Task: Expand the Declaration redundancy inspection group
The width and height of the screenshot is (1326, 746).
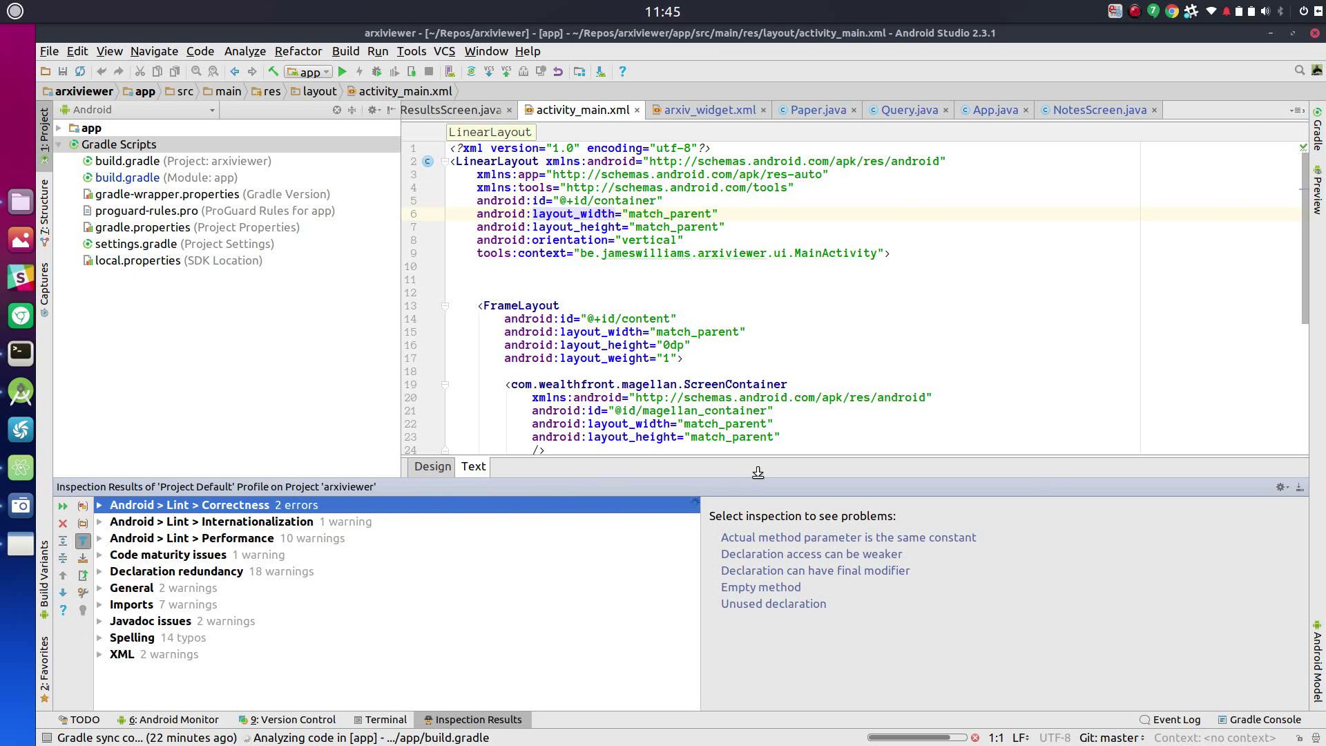Action: pos(99,572)
